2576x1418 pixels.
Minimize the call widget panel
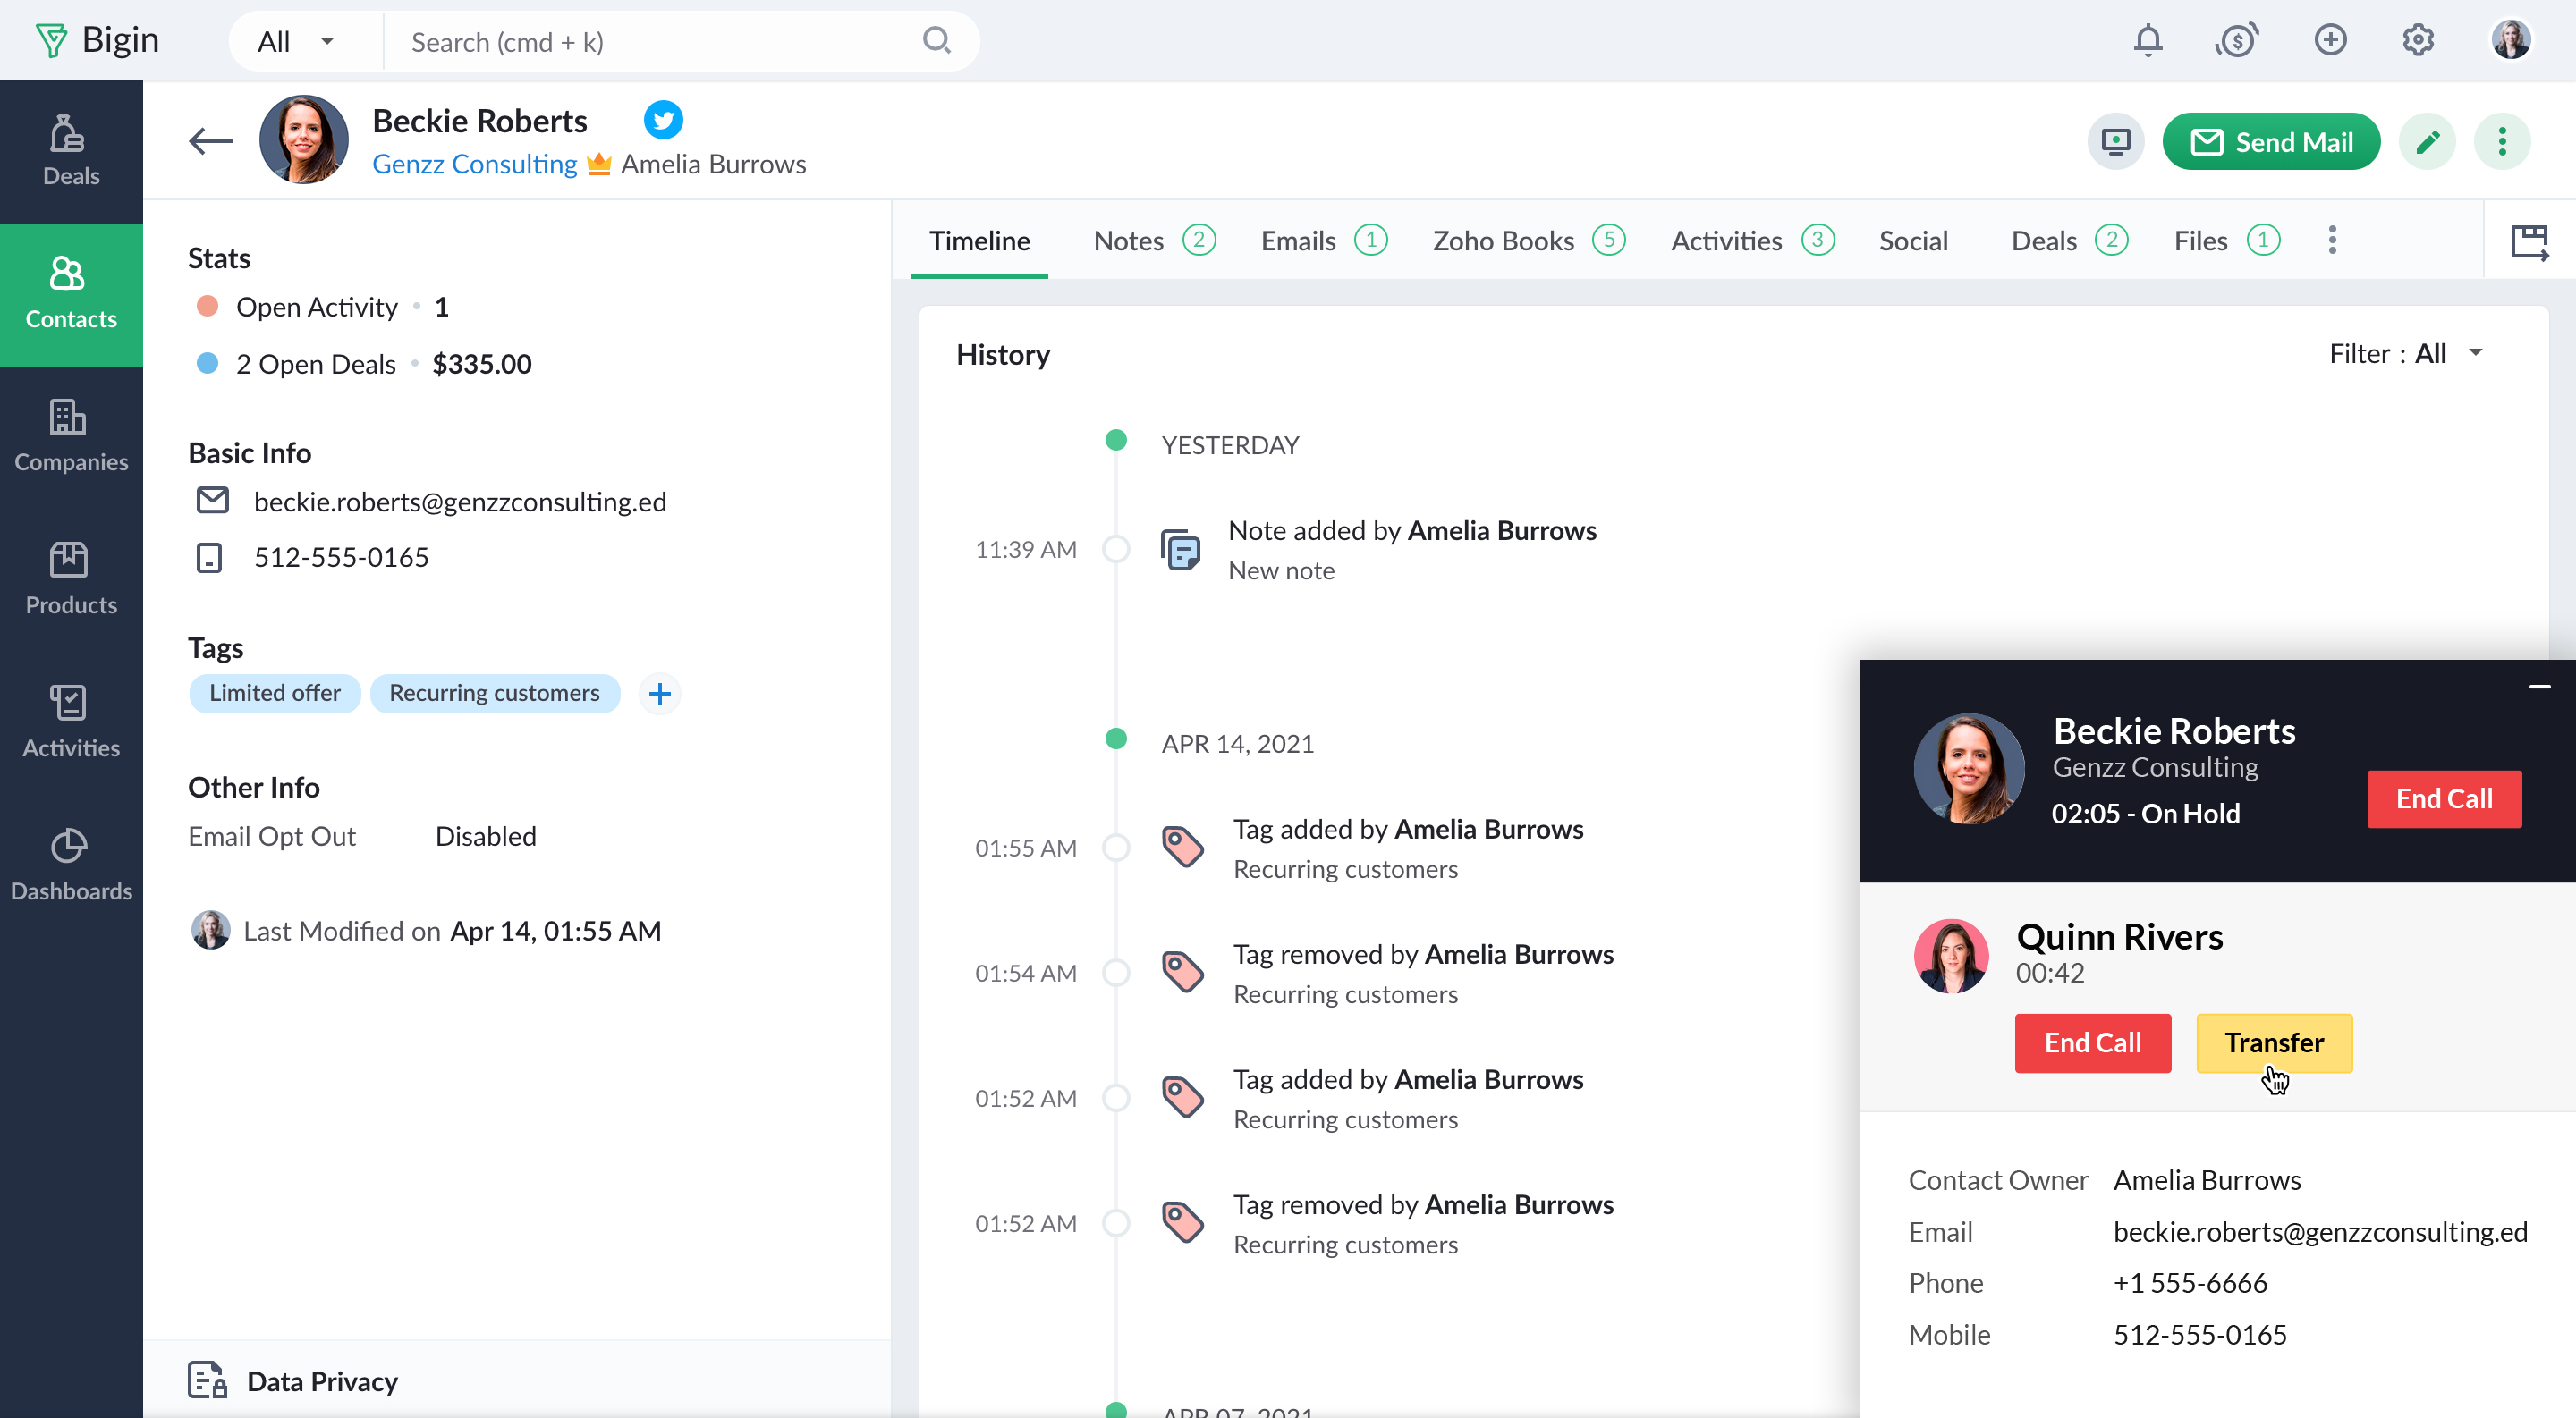click(x=2539, y=687)
